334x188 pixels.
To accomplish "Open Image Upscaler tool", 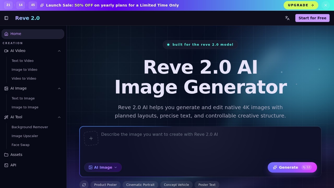I will pos(25,136).
